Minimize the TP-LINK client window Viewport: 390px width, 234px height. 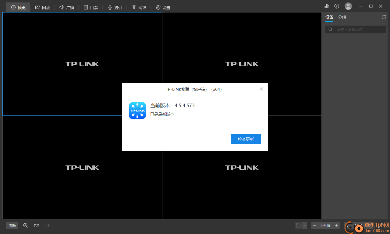(361, 6)
